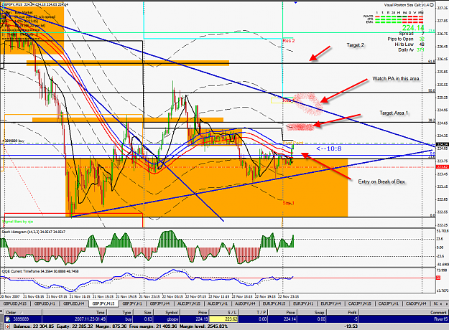Open the CADJPY,M15 chart tab
The width and height of the screenshot is (449, 330).
tap(359, 303)
